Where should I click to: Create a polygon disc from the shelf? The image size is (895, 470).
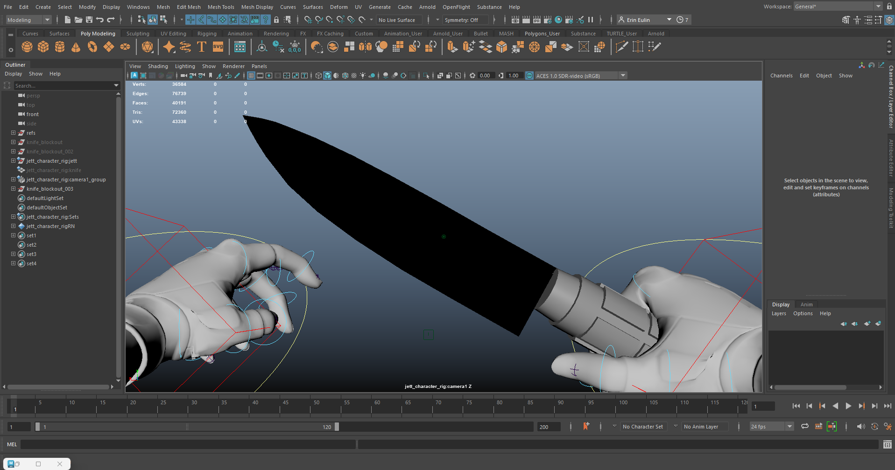point(125,47)
